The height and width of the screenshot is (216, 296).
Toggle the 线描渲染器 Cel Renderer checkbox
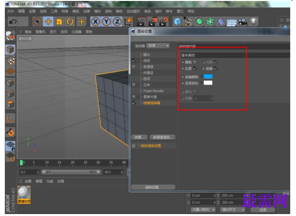tap(134, 103)
